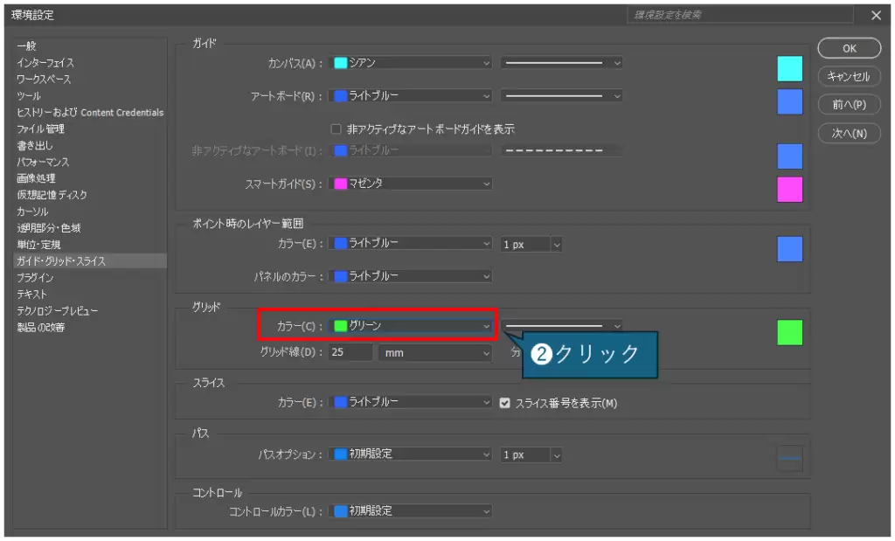Click the cyan Canvas guide color swatch
The width and height of the screenshot is (895, 541).
coord(789,68)
